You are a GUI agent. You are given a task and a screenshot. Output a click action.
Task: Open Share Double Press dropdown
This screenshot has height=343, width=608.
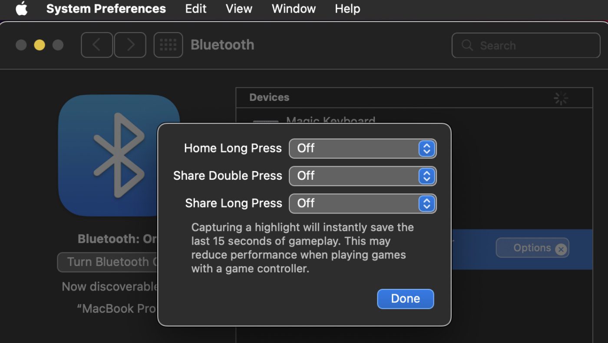[362, 176]
